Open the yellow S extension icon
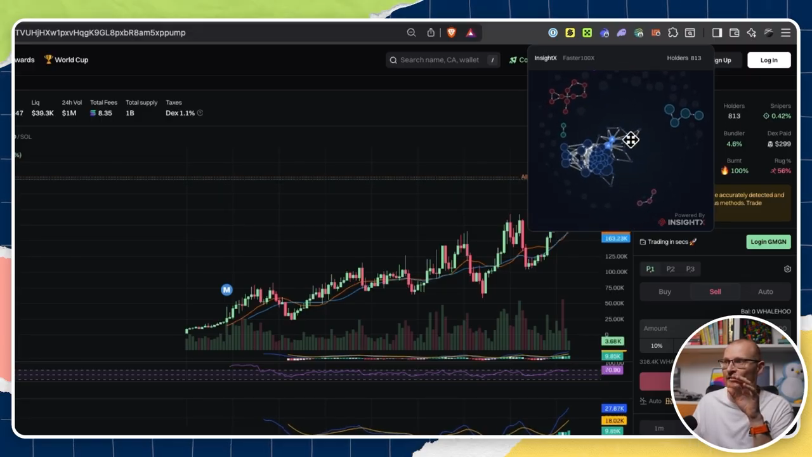Viewport: 812px width, 457px height. coord(570,32)
